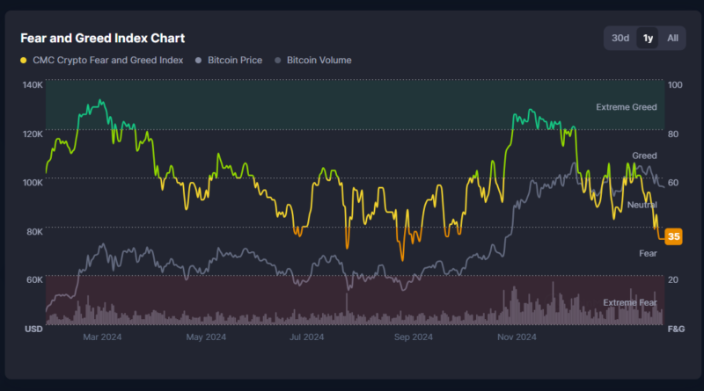Click the orange 35 current value badge
This screenshot has width=704, height=391.
(x=673, y=236)
